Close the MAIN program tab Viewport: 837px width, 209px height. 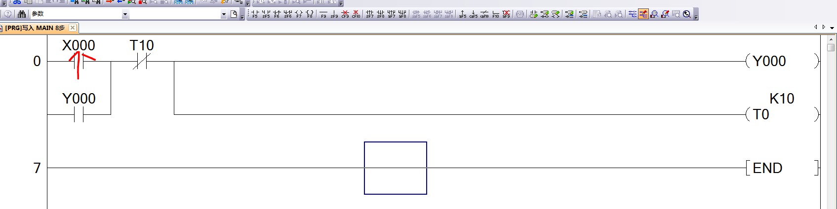73,28
